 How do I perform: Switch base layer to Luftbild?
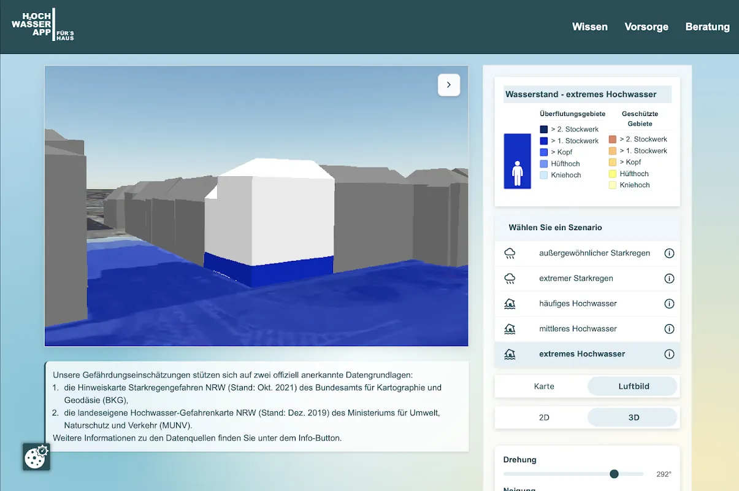[x=634, y=386]
